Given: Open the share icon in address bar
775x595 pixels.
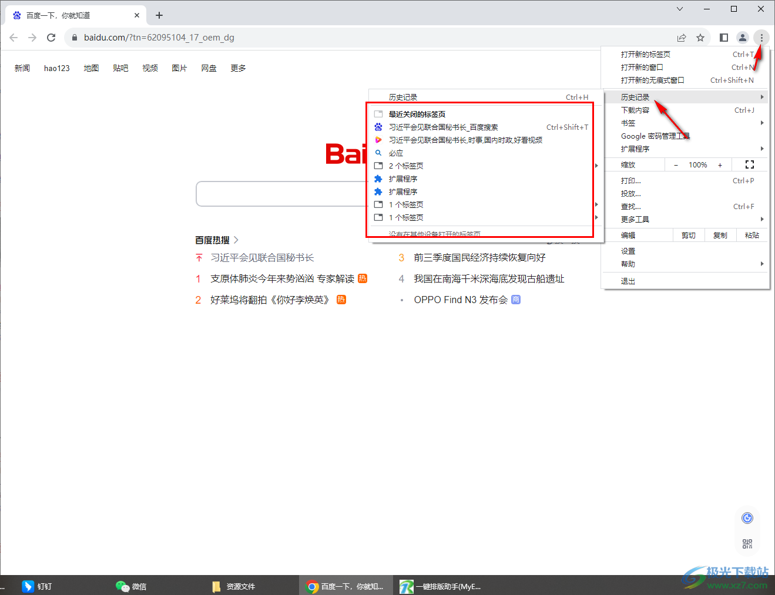Looking at the screenshot, I should coord(681,37).
